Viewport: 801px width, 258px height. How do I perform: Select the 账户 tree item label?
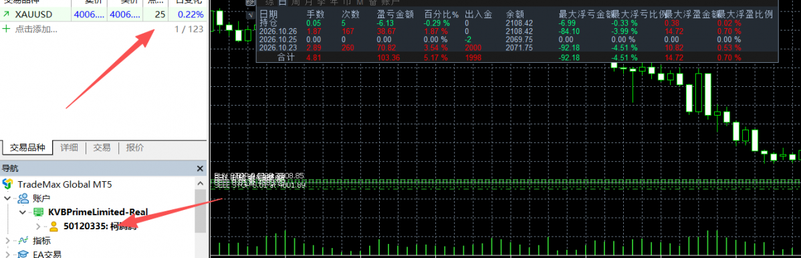tap(41, 198)
